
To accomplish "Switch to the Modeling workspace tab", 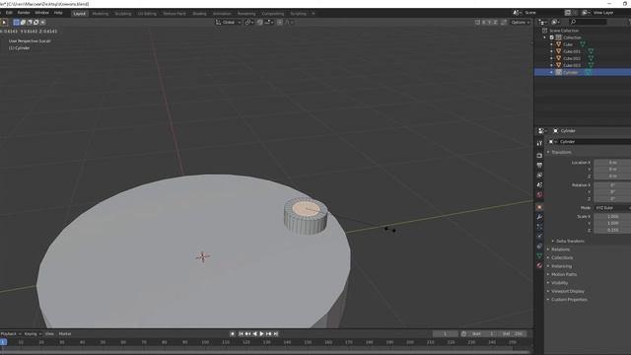I will click(x=101, y=14).
